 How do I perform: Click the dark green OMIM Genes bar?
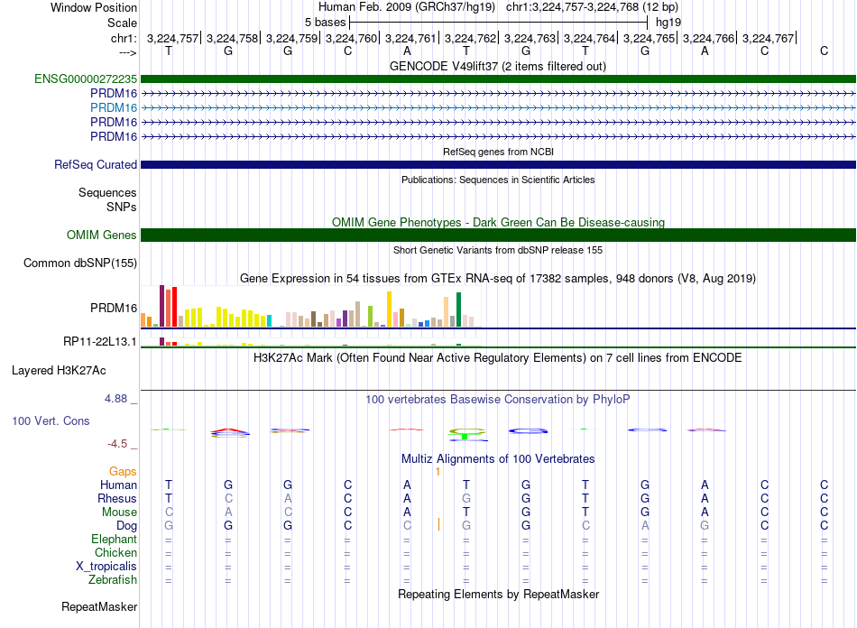click(x=498, y=235)
